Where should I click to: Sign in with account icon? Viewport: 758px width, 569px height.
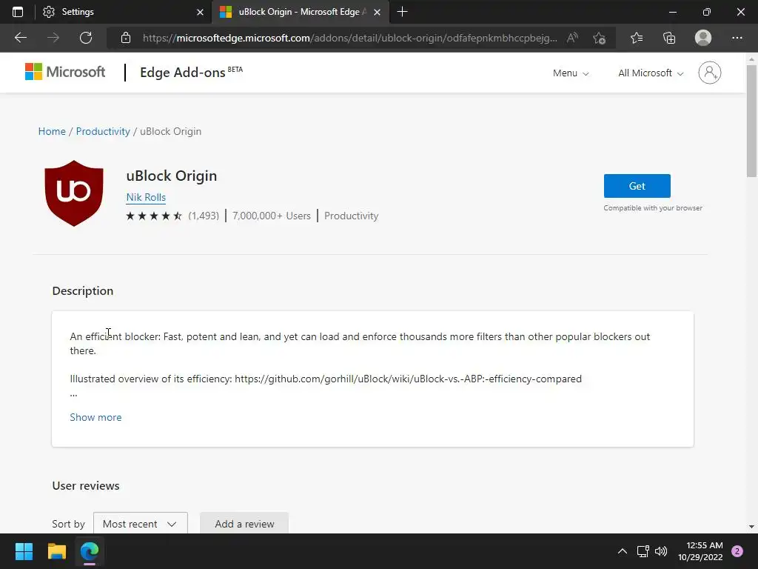click(710, 73)
